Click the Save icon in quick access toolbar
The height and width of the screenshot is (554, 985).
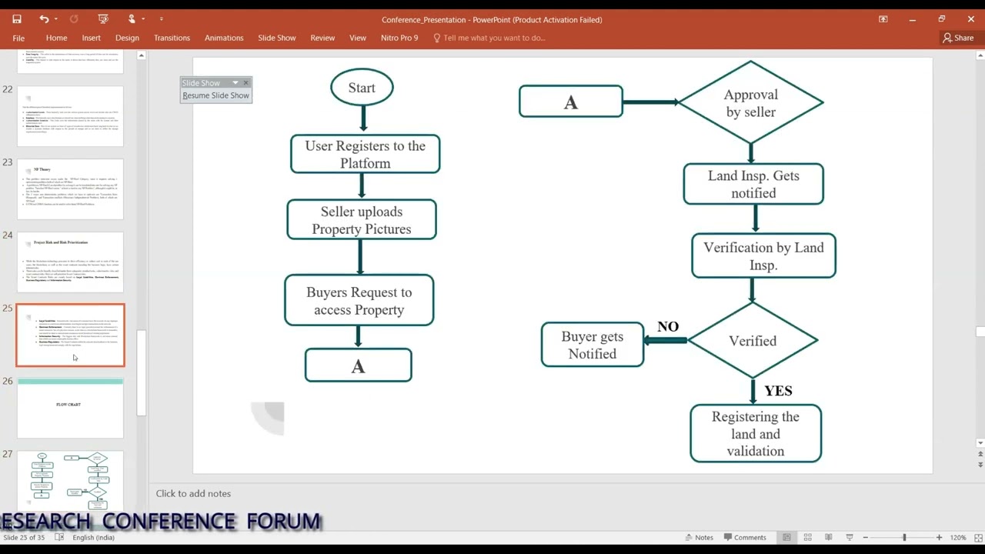coord(17,19)
